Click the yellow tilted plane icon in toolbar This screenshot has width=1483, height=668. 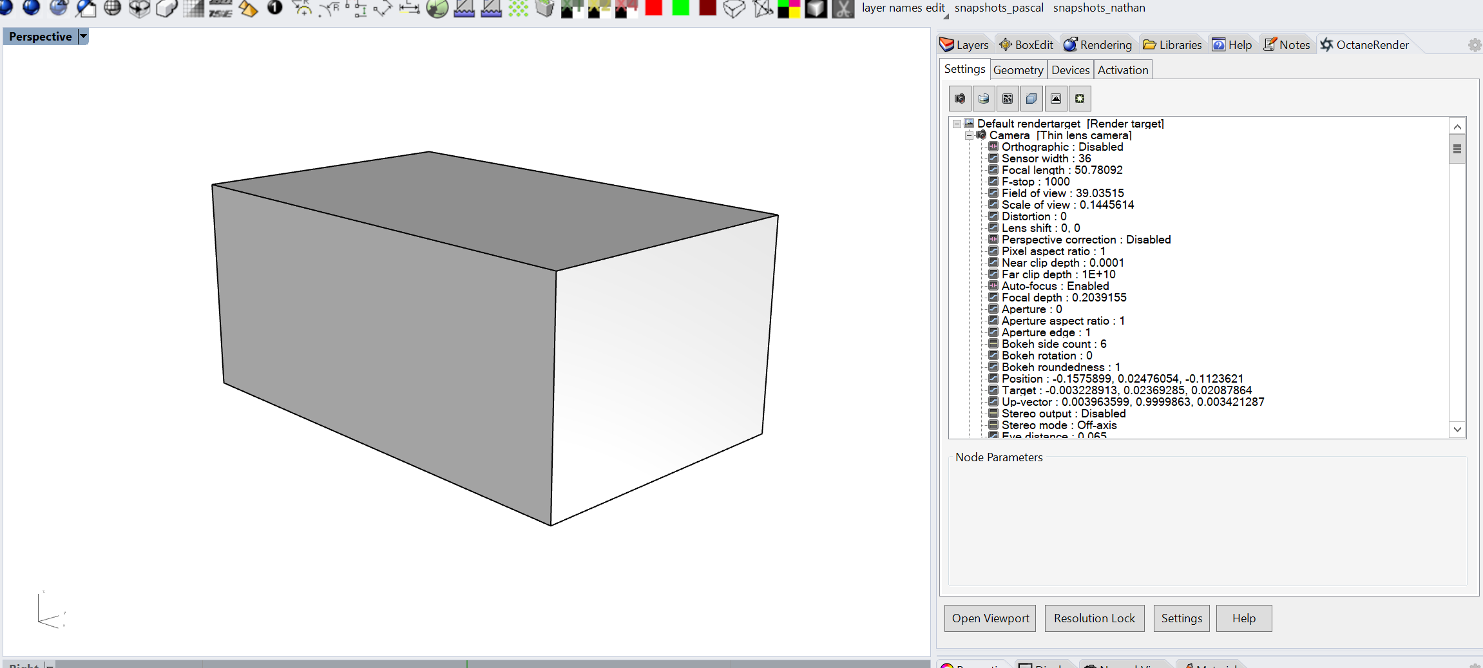[248, 8]
